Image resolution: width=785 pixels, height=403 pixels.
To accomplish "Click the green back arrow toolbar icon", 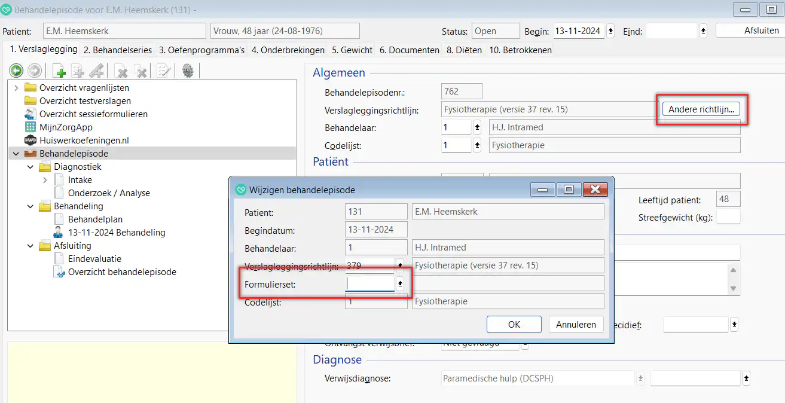I will click(16, 71).
